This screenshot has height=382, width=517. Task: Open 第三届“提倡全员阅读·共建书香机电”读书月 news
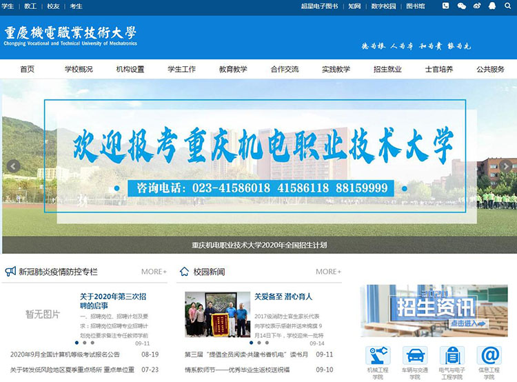coord(246,354)
